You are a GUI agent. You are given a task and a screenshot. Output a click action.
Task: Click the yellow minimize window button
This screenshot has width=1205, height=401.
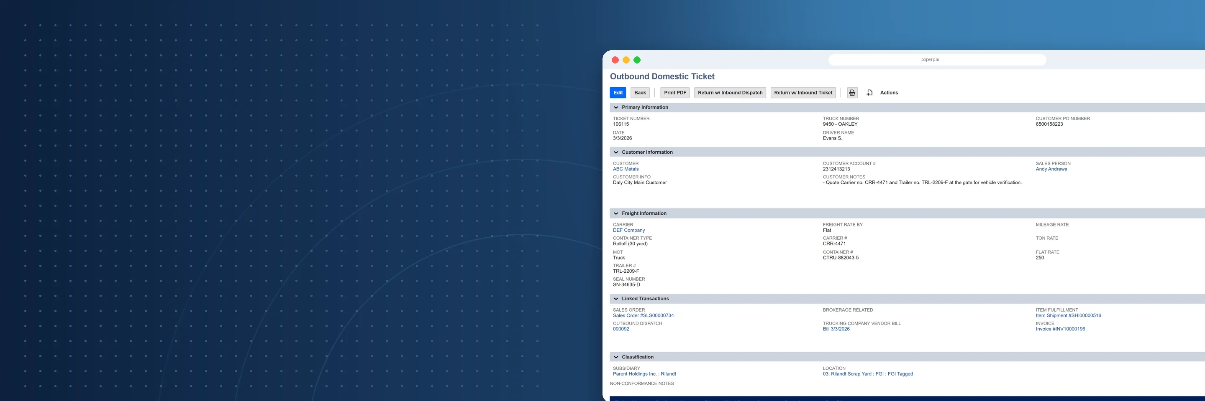pos(626,60)
